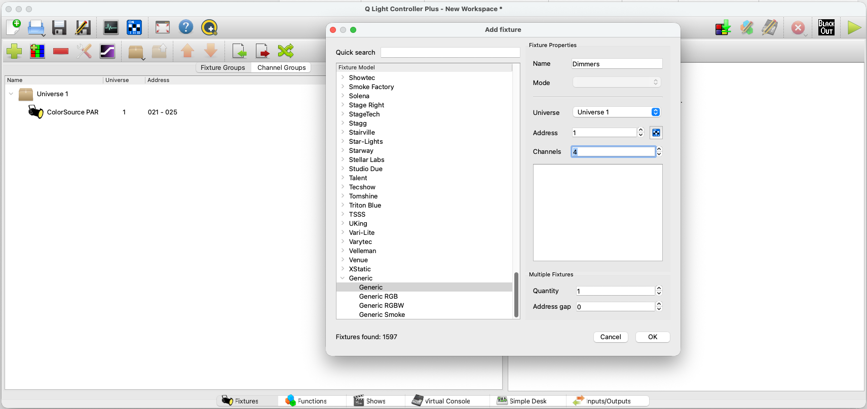Viewport: 867px width, 409px height.
Task: Expand the Stairville manufacturer node
Action: point(343,133)
